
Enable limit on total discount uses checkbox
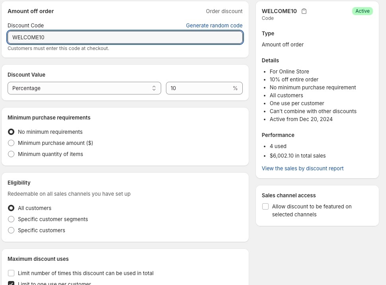click(11, 273)
